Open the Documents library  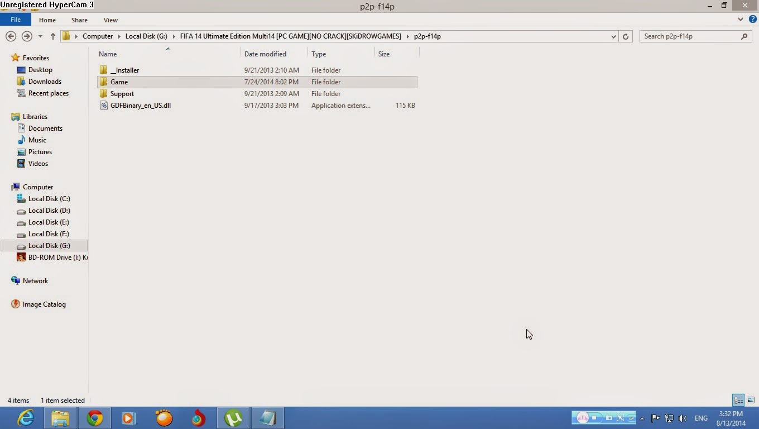coord(45,128)
